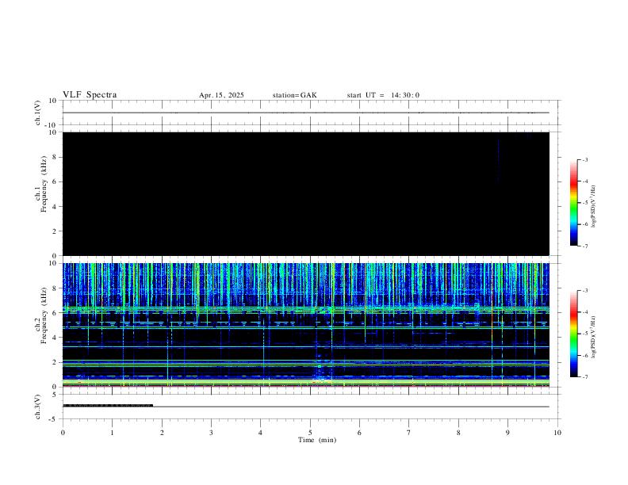The image size is (628, 485).
Task: Click the 0 minute tick label
Action: [x=63, y=433]
